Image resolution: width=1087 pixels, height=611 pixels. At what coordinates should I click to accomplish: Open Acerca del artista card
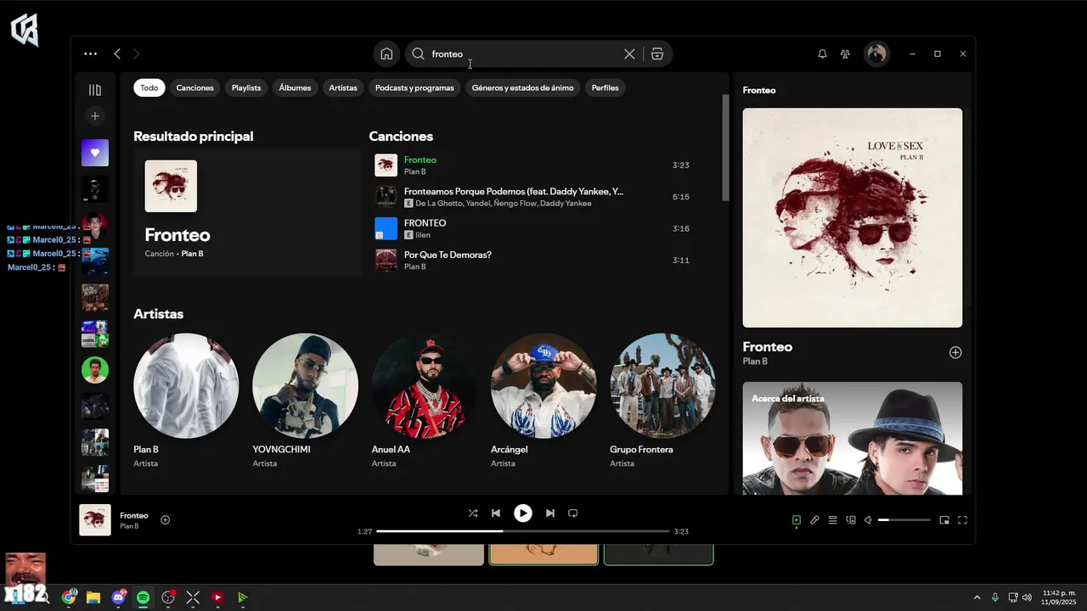pos(853,438)
